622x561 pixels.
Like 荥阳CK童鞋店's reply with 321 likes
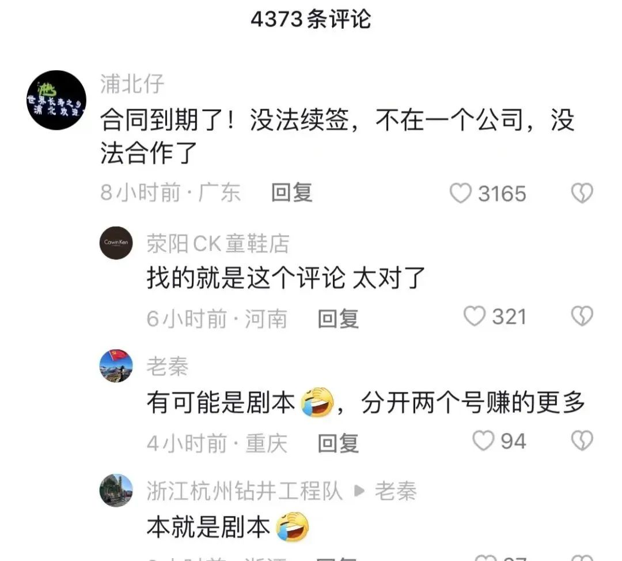pos(475,317)
